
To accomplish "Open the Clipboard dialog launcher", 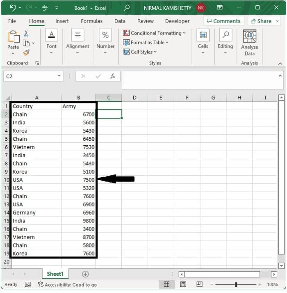I will click(37, 63).
